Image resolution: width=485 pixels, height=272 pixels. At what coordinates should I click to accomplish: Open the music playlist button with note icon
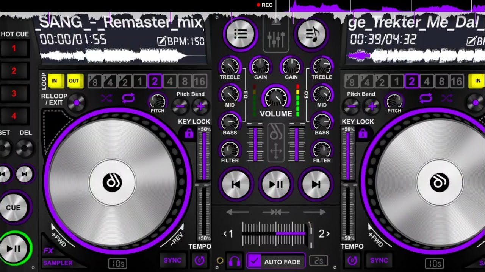coord(311,34)
